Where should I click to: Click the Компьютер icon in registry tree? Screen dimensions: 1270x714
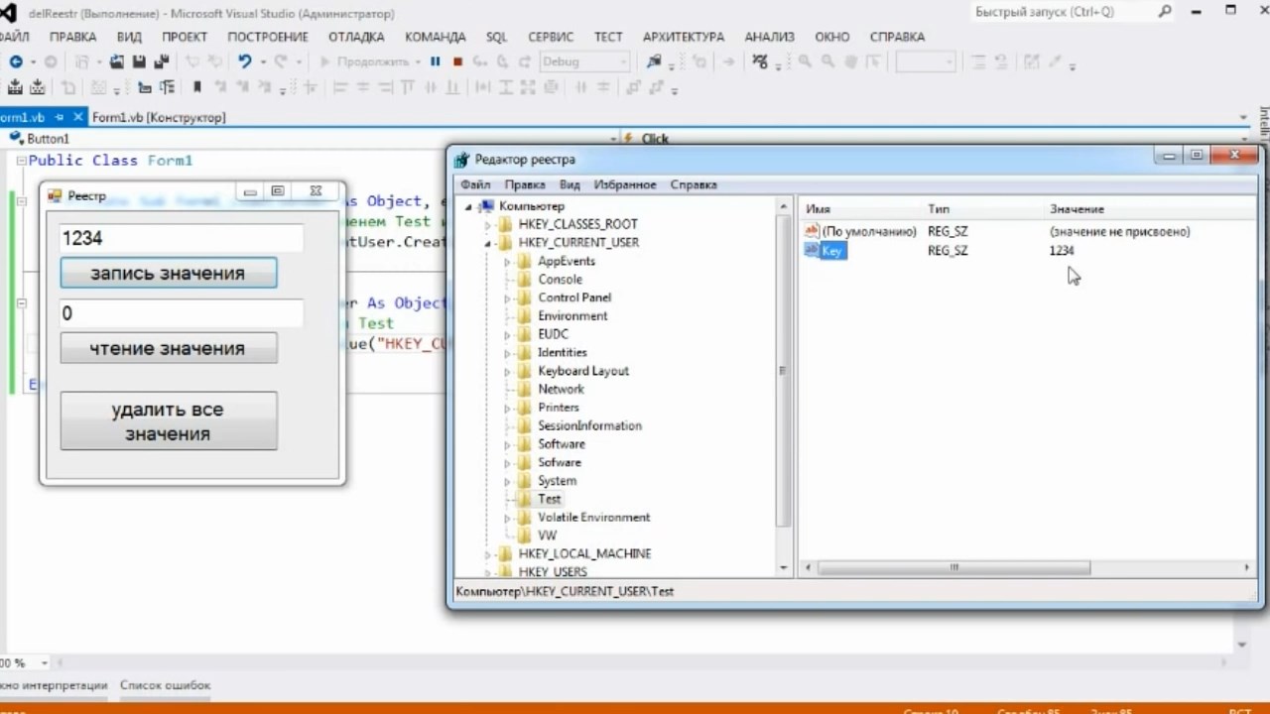486,206
